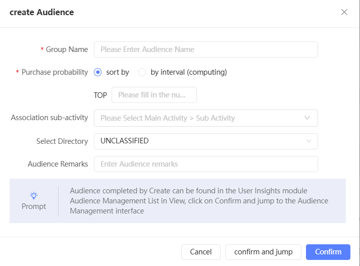Click the 'confirm and jump' button

(x=263, y=252)
